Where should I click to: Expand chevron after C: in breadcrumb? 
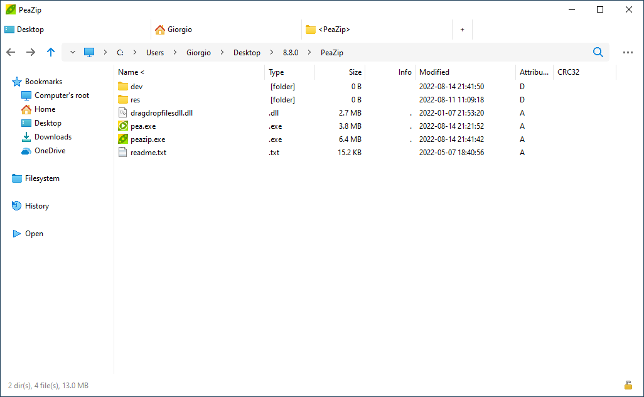[x=135, y=52]
